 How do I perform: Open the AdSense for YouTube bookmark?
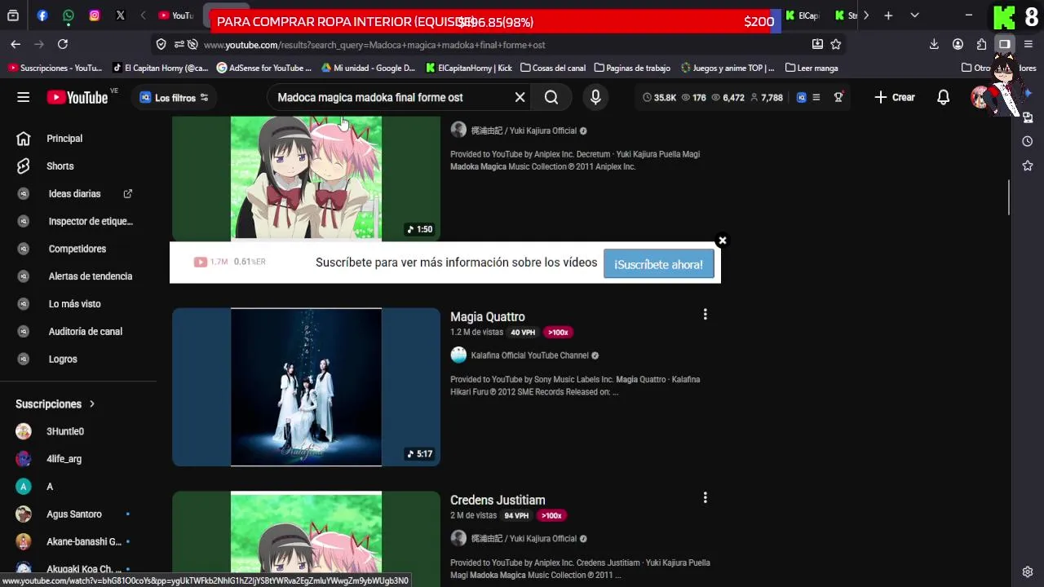tap(264, 68)
